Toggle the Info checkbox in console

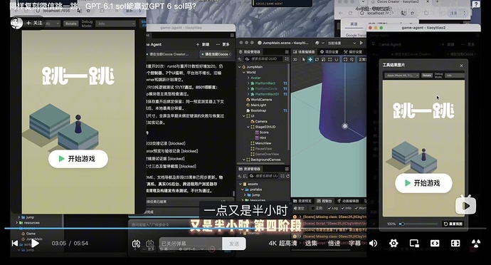tap(342, 208)
